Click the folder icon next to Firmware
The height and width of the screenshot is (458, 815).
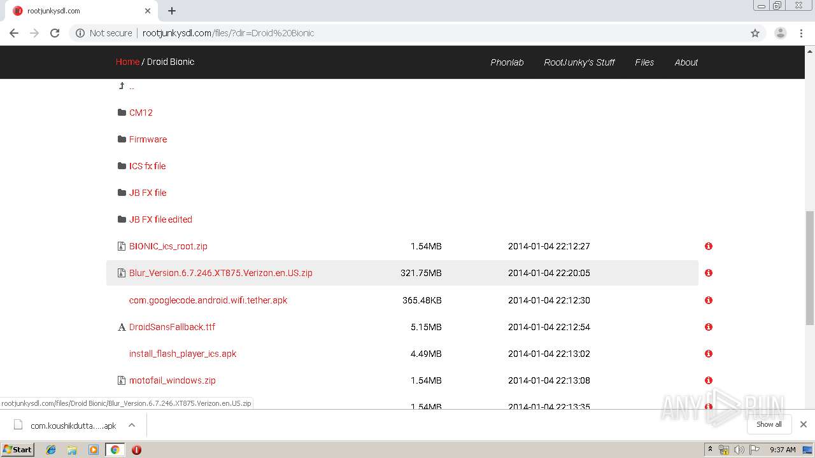[x=122, y=139]
